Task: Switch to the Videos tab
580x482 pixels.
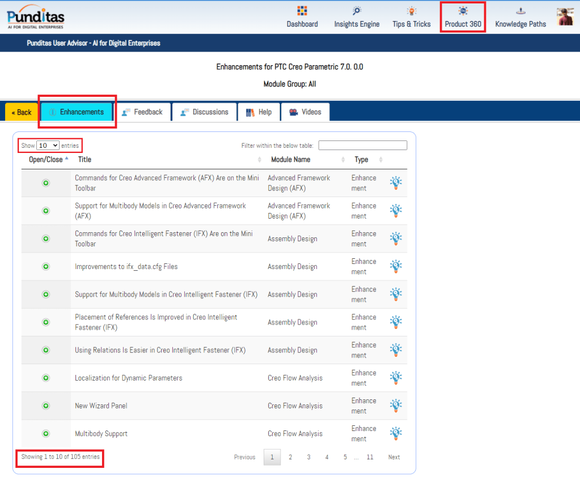Action: pyautogui.click(x=305, y=112)
